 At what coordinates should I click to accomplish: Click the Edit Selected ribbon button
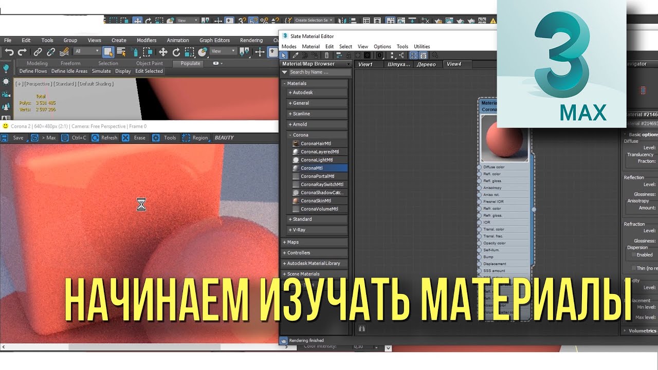149,71
